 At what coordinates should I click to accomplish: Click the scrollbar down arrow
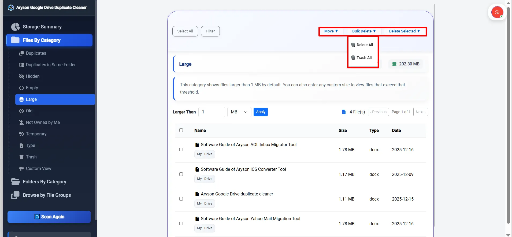click(508, 235)
